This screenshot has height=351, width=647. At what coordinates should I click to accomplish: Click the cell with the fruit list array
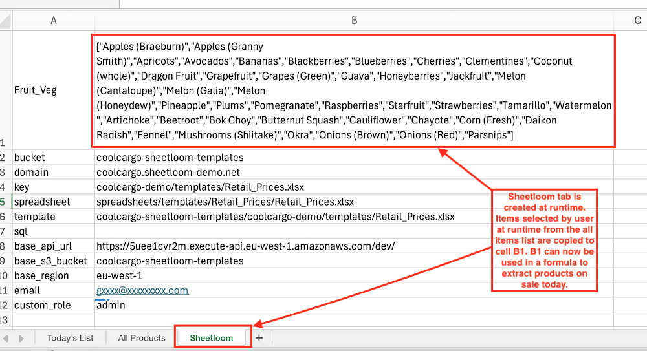(354, 90)
